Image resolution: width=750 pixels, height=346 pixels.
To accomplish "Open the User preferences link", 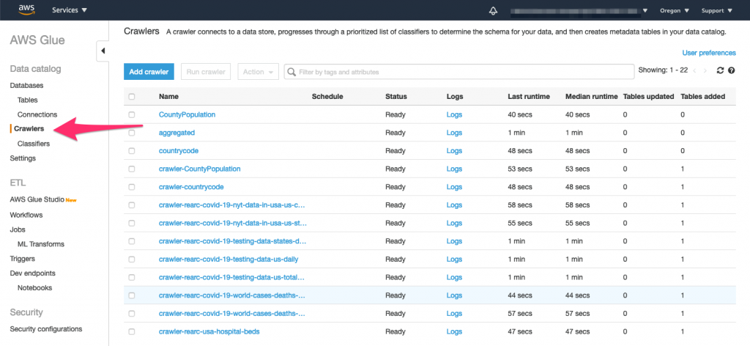I will pos(709,53).
